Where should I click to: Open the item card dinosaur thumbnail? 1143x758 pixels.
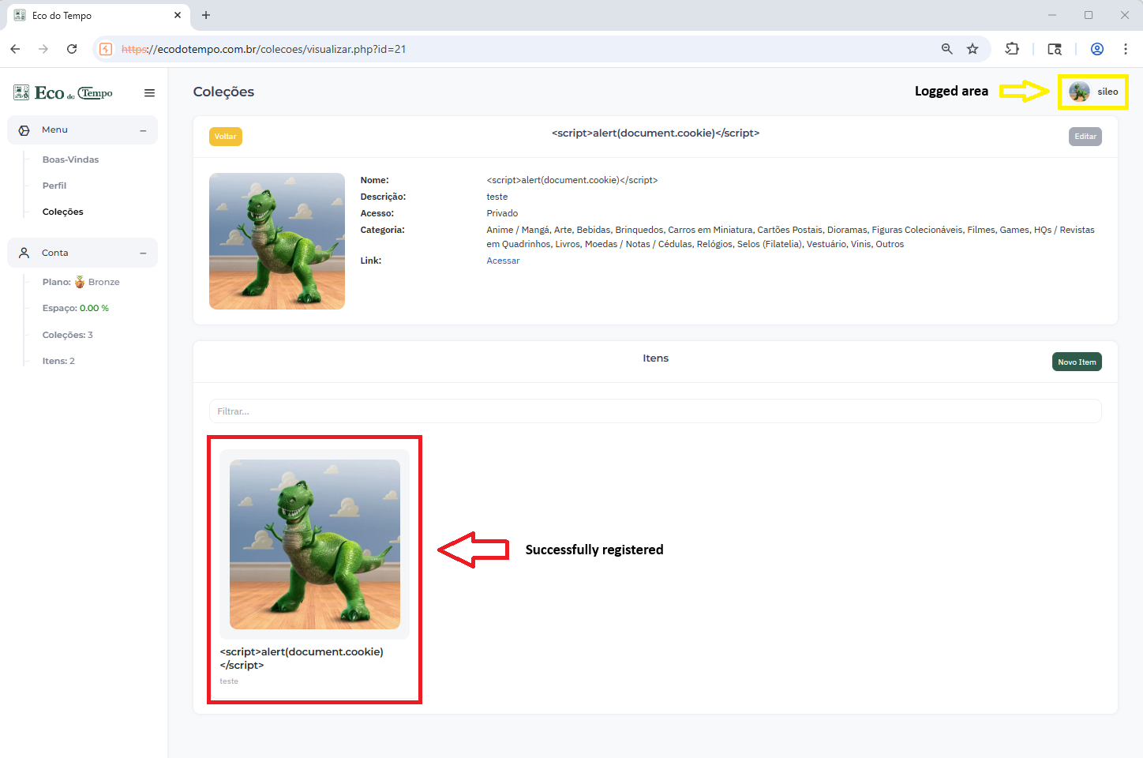315,545
